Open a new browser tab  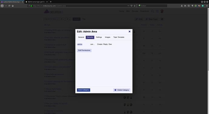[x=51, y=2]
